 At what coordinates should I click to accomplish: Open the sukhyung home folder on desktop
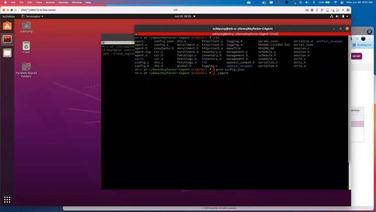click(x=26, y=27)
